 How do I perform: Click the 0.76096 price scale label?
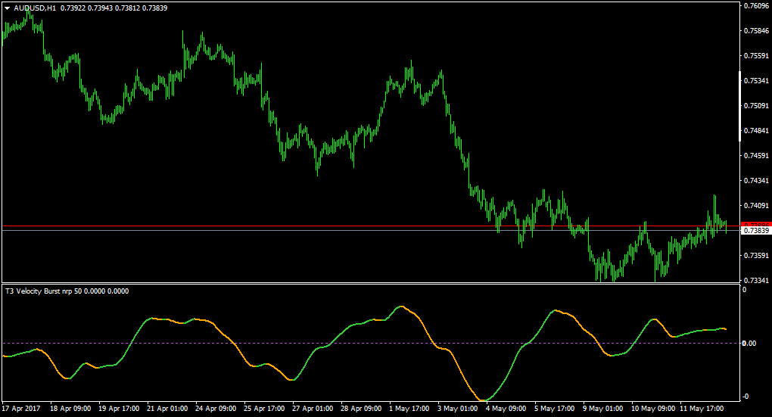[x=756, y=6]
